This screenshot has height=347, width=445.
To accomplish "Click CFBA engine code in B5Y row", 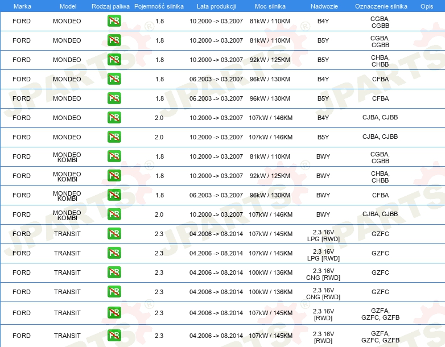I will (380, 98).
